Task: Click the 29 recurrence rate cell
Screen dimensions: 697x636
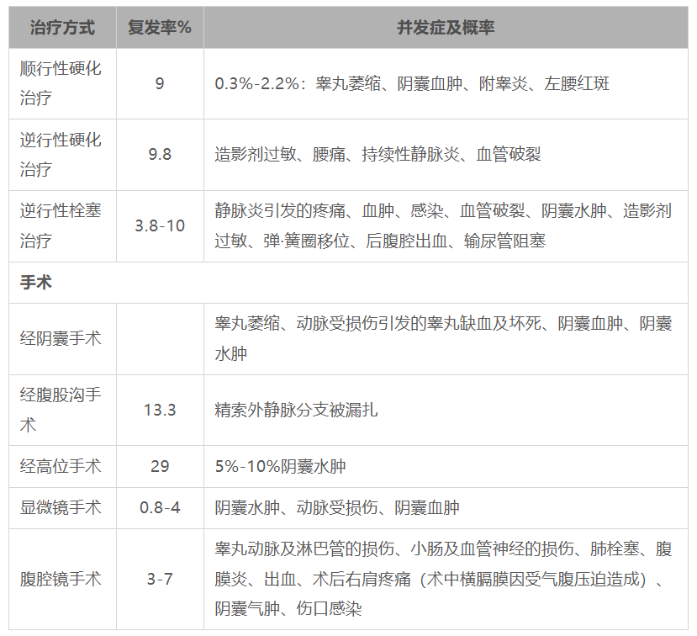Action: (x=160, y=466)
